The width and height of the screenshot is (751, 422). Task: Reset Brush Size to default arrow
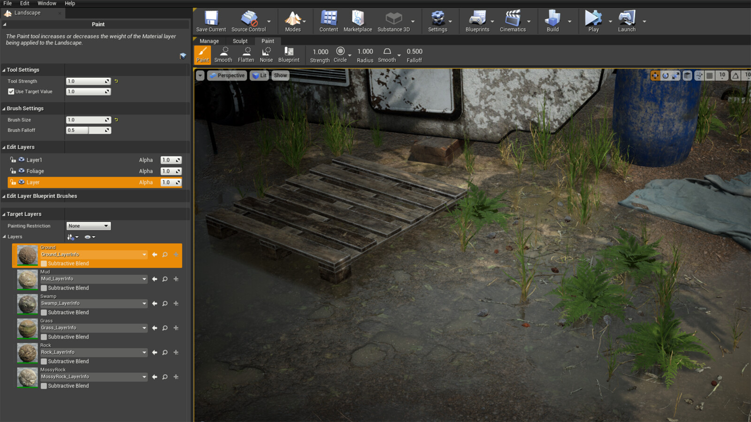[116, 120]
